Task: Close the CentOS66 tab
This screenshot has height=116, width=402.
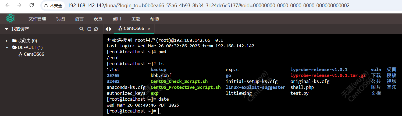Action: coord(149,29)
